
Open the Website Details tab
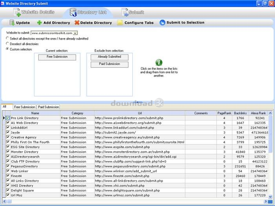point(34,12)
